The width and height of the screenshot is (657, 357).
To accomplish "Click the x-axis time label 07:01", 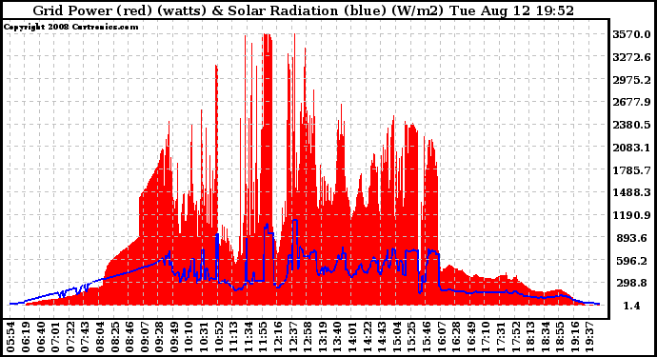I will pyautogui.click(x=55, y=337).
